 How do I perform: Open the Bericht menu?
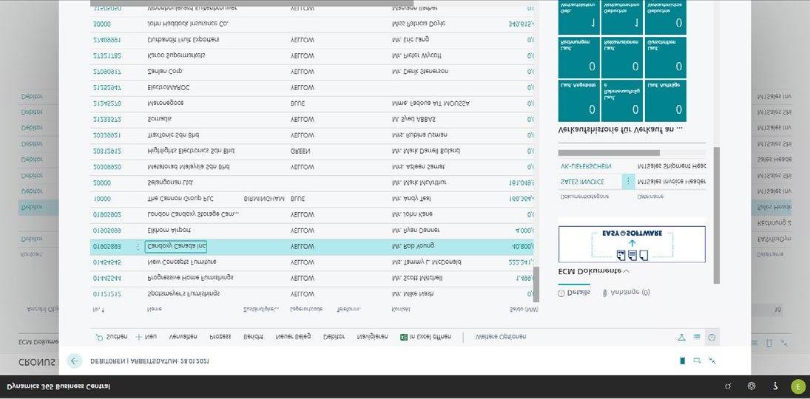pos(254,336)
